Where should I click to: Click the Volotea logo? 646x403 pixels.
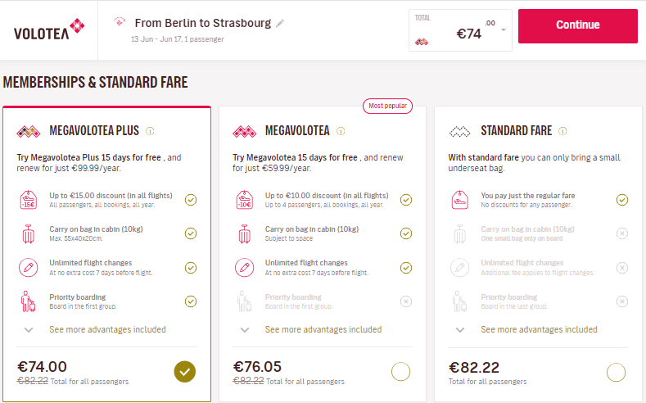coord(49,29)
